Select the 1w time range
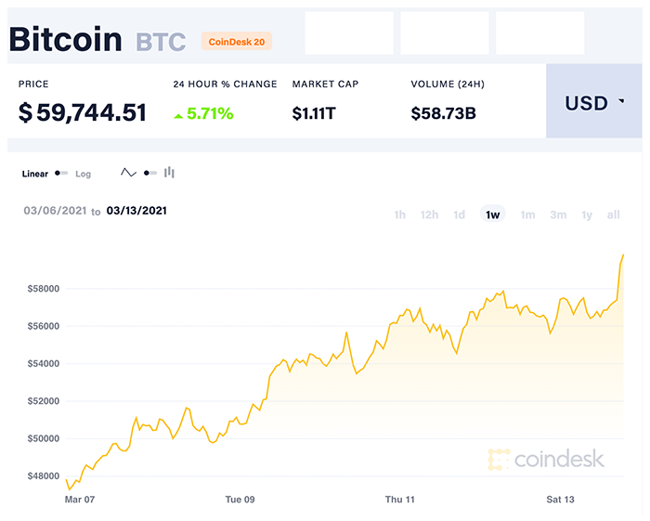The image size is (650, 521). click(492, 215)
